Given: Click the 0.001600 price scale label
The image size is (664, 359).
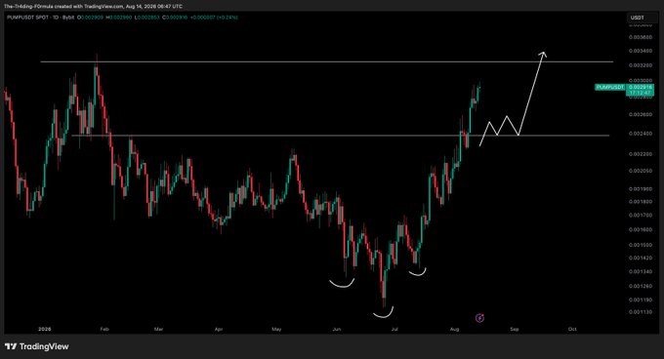Looking at the screenshot, I should pos(641,230).
